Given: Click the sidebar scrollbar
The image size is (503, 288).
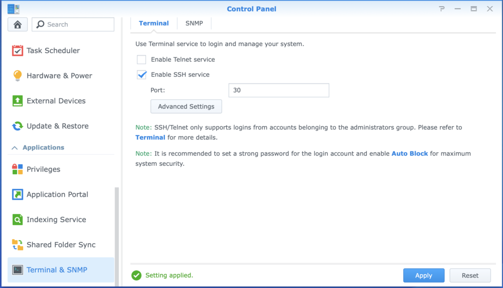Looking at the screenshot, I should point(117,236).
